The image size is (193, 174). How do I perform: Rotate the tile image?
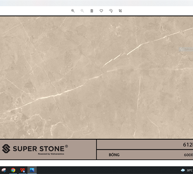pyautogui.click(x=111, y=11)
